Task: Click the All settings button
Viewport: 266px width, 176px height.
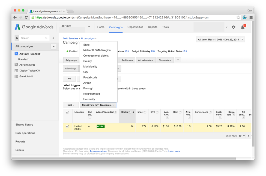Action: [x=71, y=68]
